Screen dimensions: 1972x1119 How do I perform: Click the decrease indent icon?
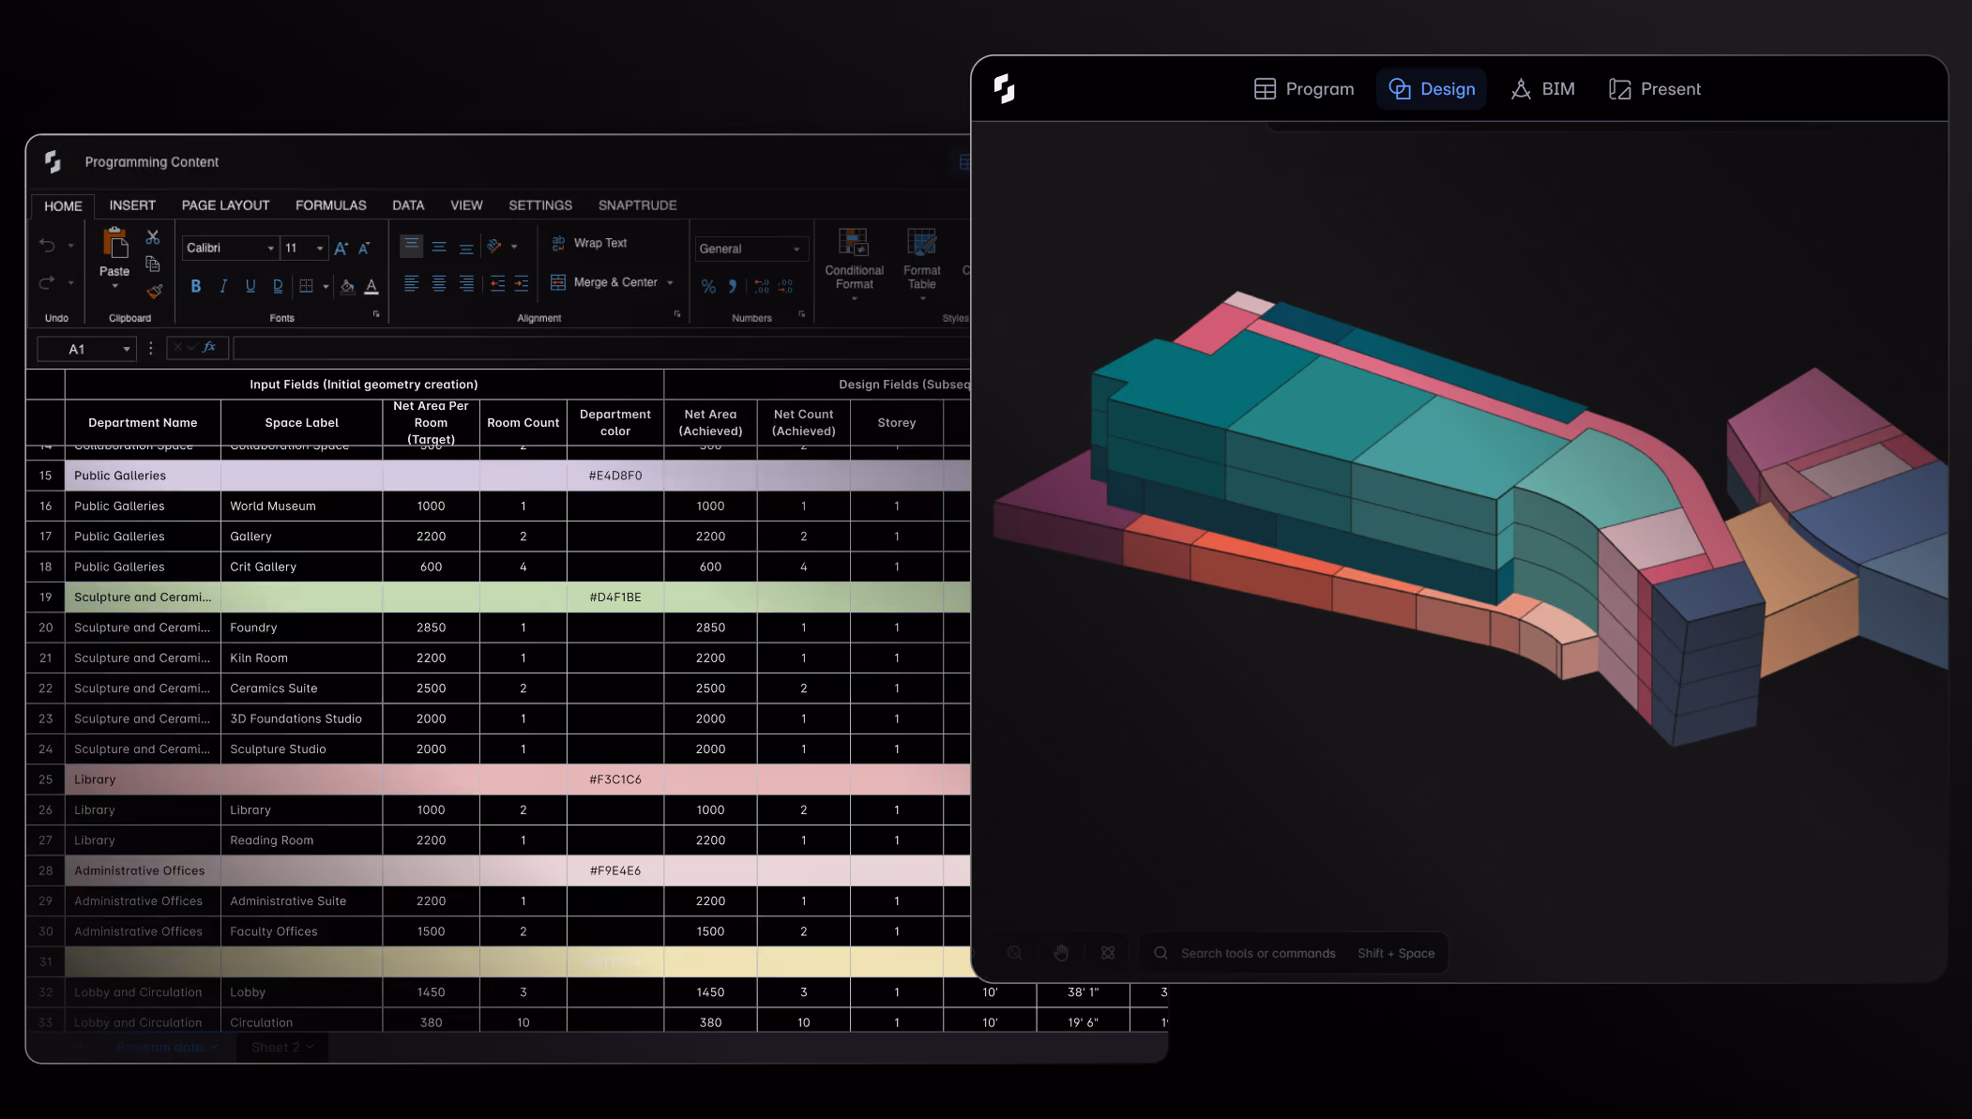497,283
